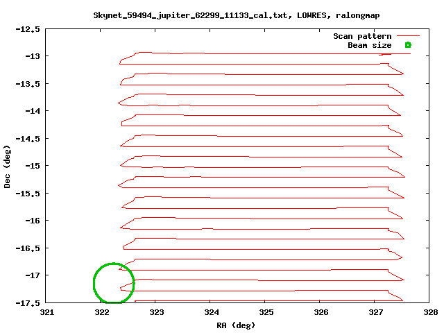Click the y-axis tick label -17
This screenshot has width=444, height=333.
(33, 275)
